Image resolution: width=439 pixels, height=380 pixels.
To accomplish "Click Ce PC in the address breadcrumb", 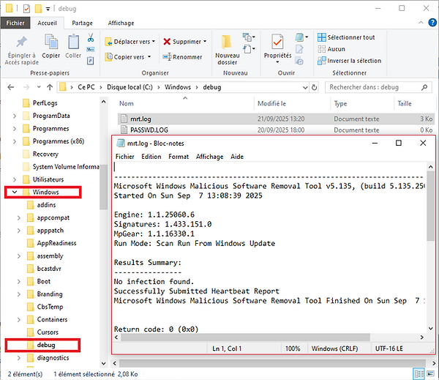I will tap(86, 87).
